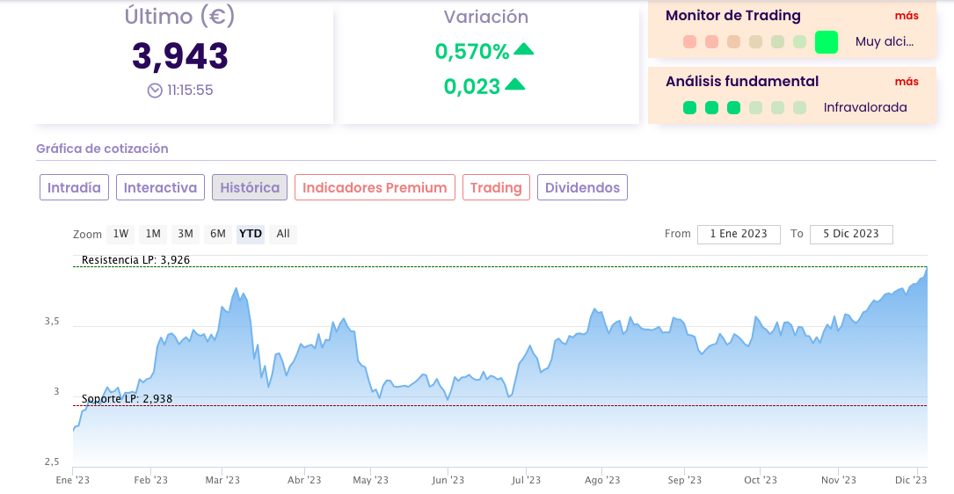Click "más" link in Análisis fundamental
Viewport: 954px width, 494px height.
click(907, 82)
